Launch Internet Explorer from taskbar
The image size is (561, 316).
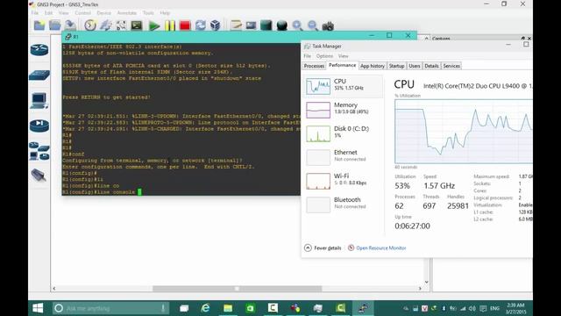point(205,308)
